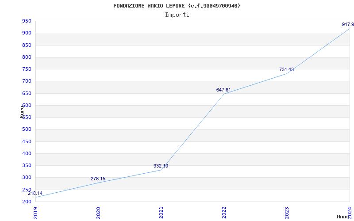This screenshot has width=354, height=221.
Task: Click the 450 y-axis value
Action: (27, 141)
